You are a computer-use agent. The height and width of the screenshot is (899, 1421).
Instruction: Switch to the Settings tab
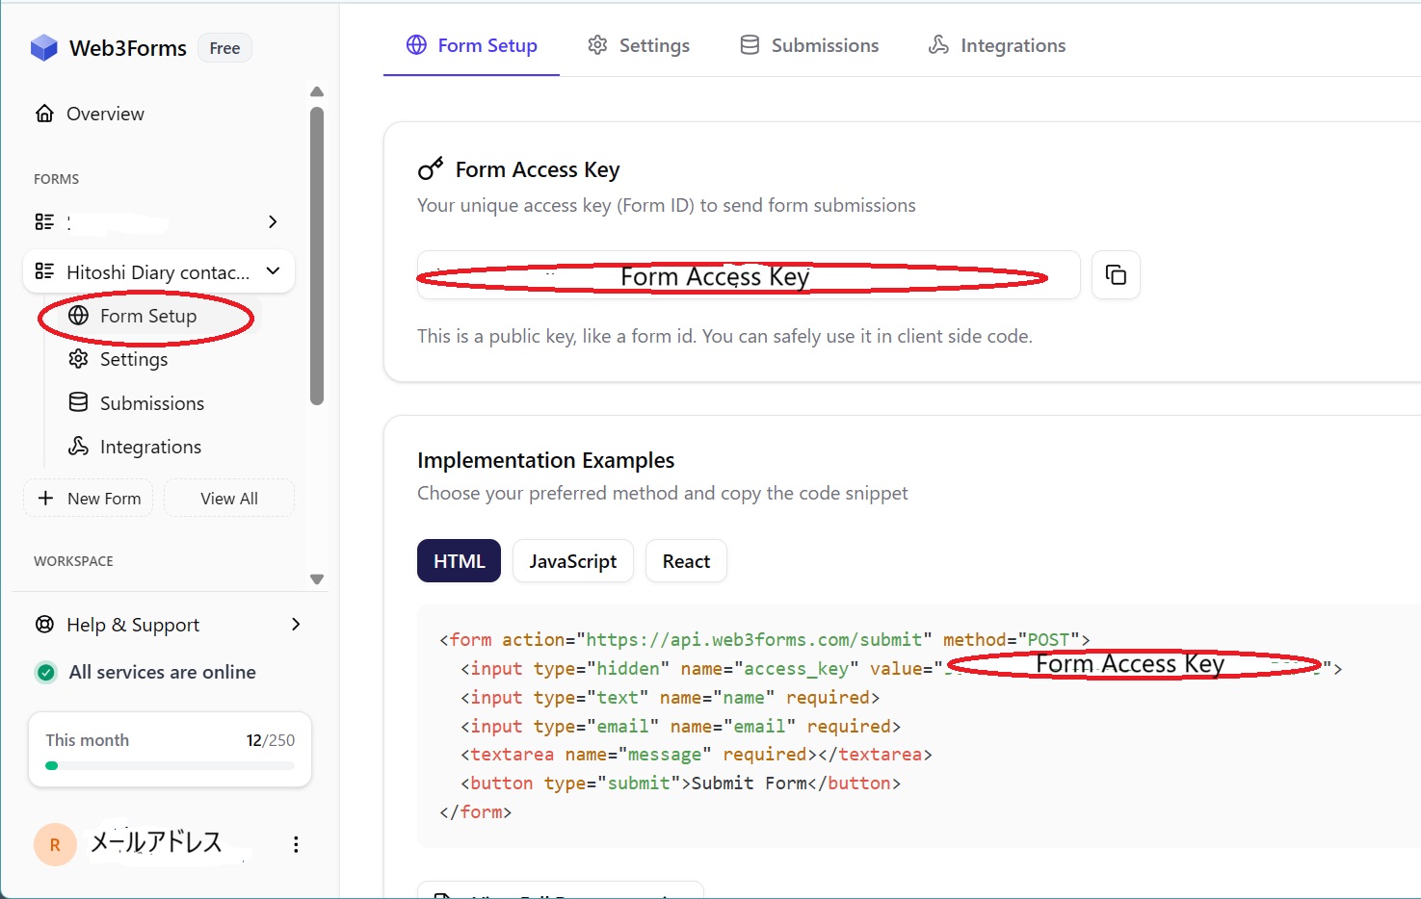coord(639,45)
